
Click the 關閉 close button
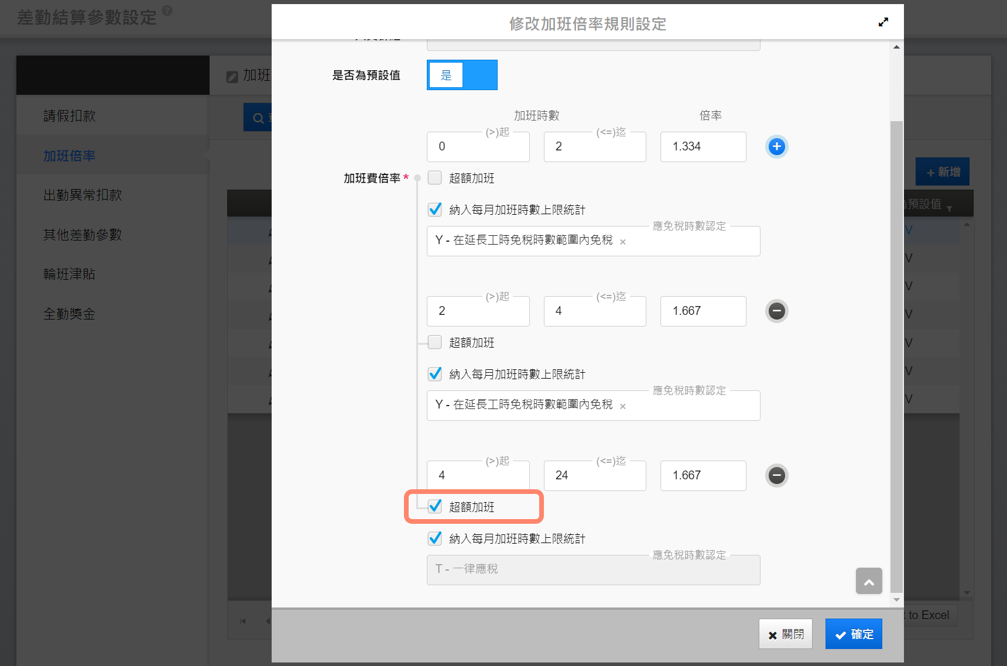point(785,634)
